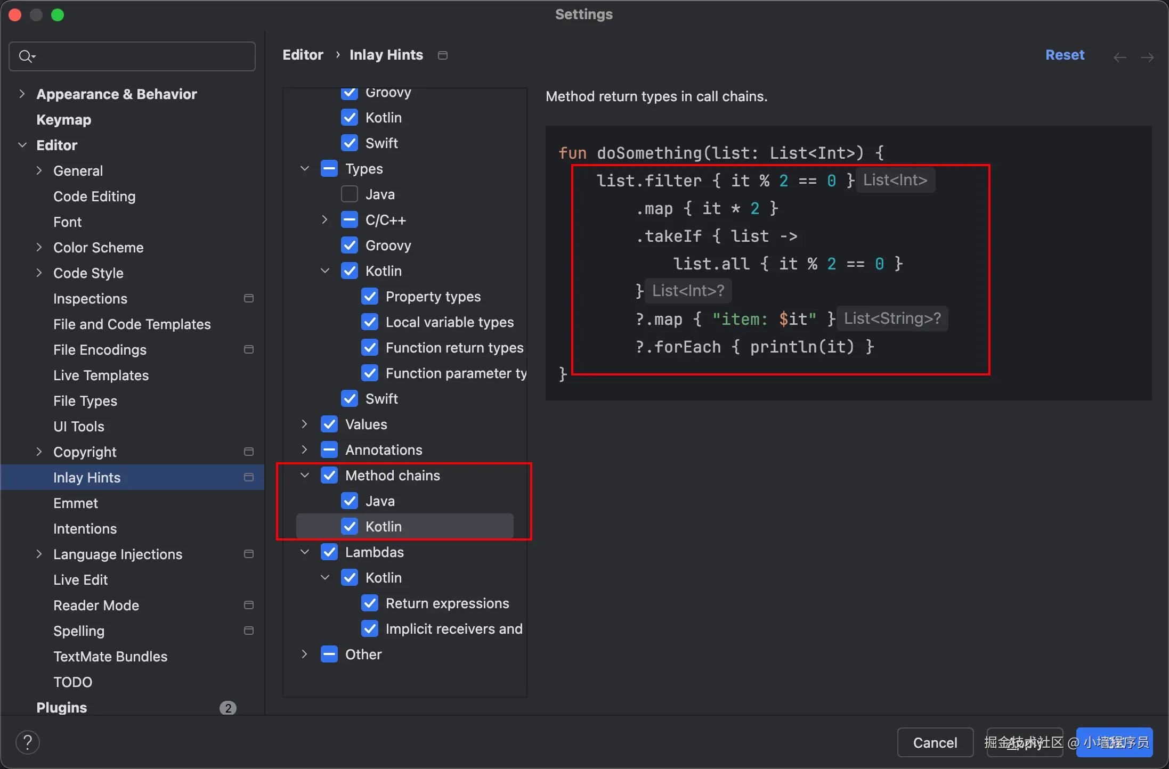Click Plugins update count badge
Viewport: 1169px width, 769px height.
click(228, 708)
